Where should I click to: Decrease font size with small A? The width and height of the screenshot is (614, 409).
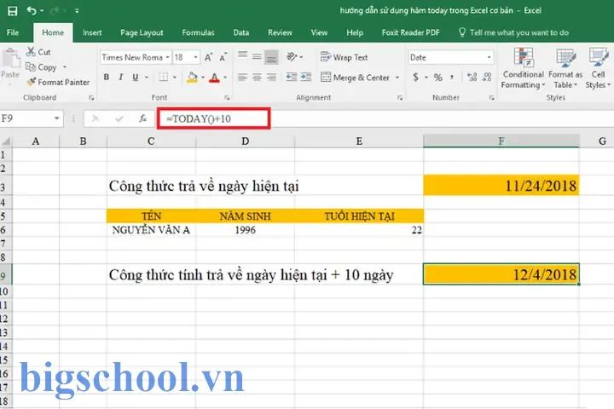pos(223,57)
